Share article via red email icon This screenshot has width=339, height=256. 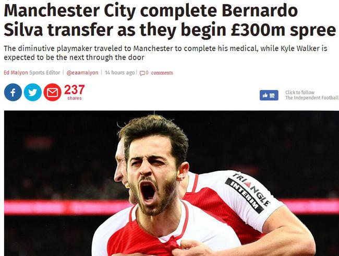pyautogui.click(x=52, y=92)
